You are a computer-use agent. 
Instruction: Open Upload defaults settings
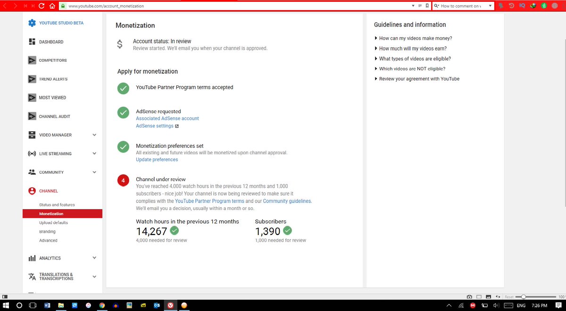point(53,222)
